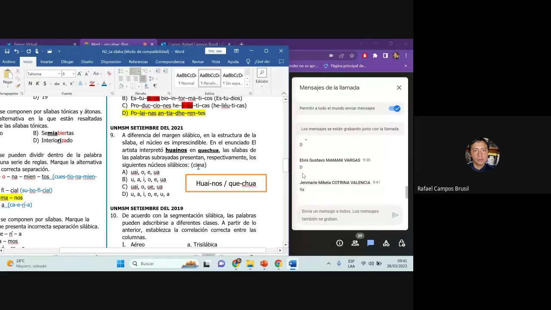
Task: Apply subscript formatting X₂
Action: [x=65, y=84]
